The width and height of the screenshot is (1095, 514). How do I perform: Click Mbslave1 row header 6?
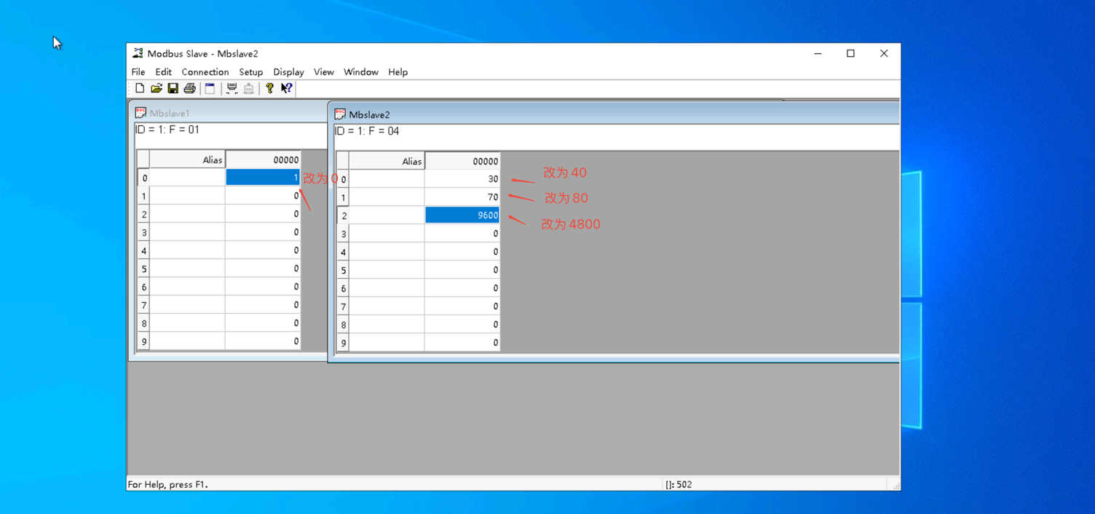143,287
